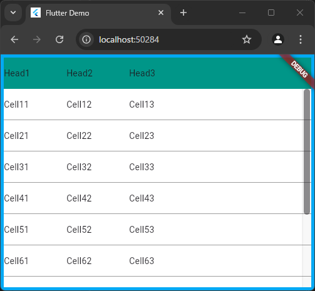Click the forward navigation arrow

click(x=37, y=39)
